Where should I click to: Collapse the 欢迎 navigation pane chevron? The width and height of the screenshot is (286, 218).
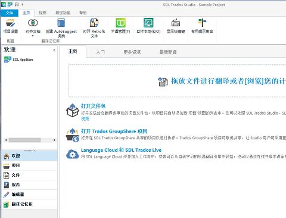click(54, 50)
